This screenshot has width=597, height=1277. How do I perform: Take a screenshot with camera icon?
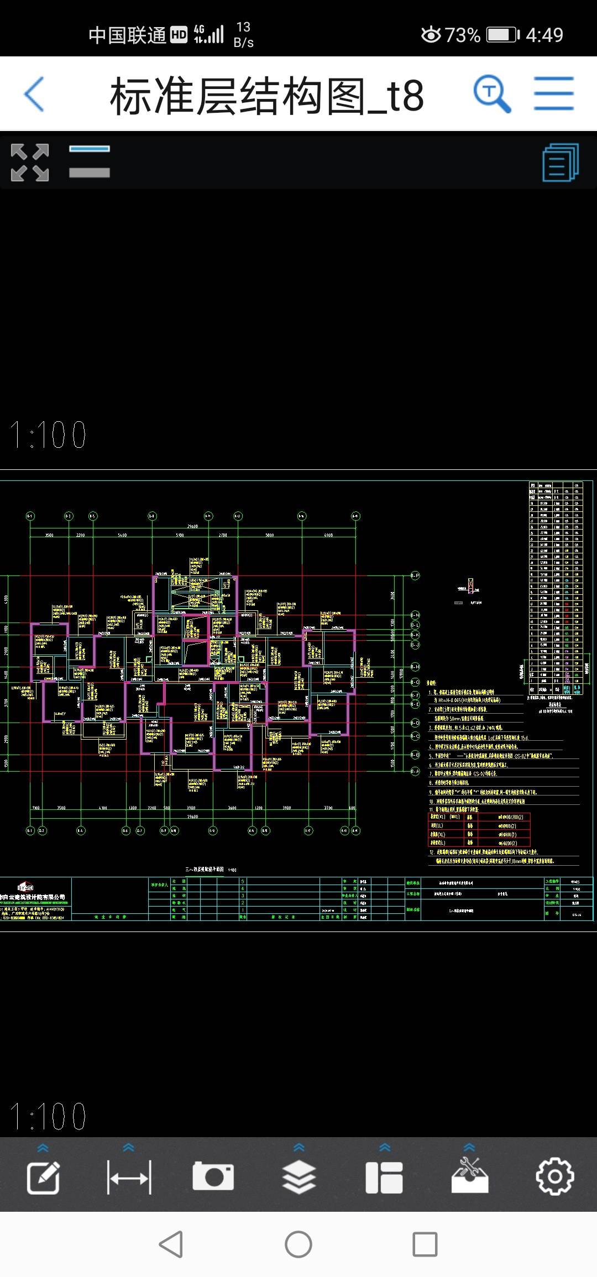[x=213, y=1176]
